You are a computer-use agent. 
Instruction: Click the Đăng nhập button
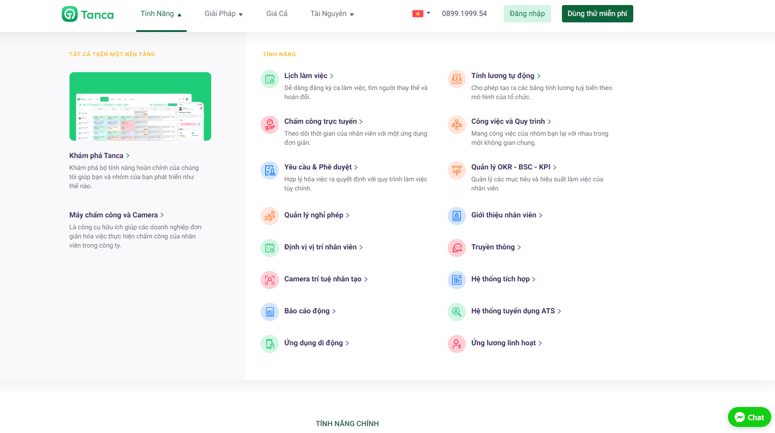[x=527, y=14]
